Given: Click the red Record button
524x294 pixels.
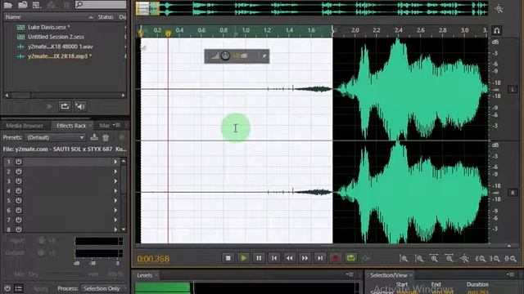Looking at the screenshot, I should point(336,258).
